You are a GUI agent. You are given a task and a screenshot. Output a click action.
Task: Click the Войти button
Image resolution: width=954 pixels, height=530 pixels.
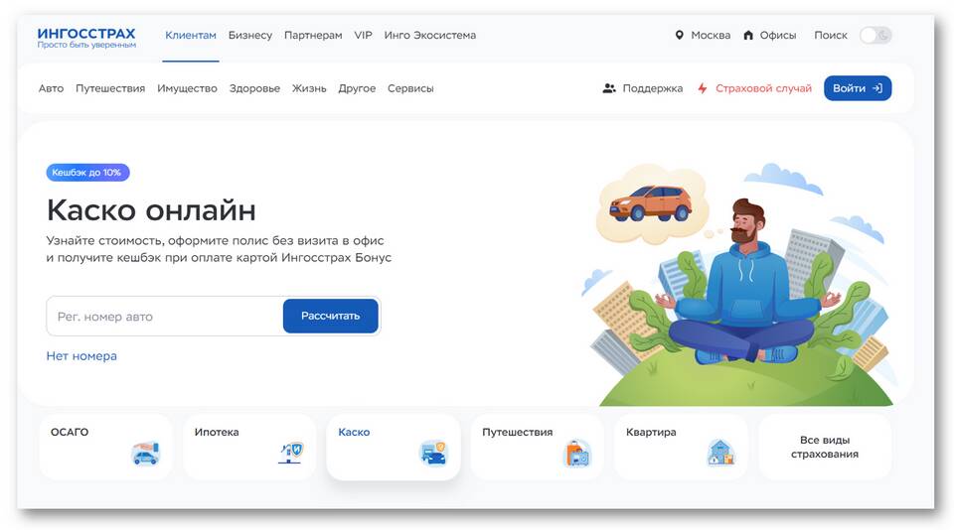[858, 88]
